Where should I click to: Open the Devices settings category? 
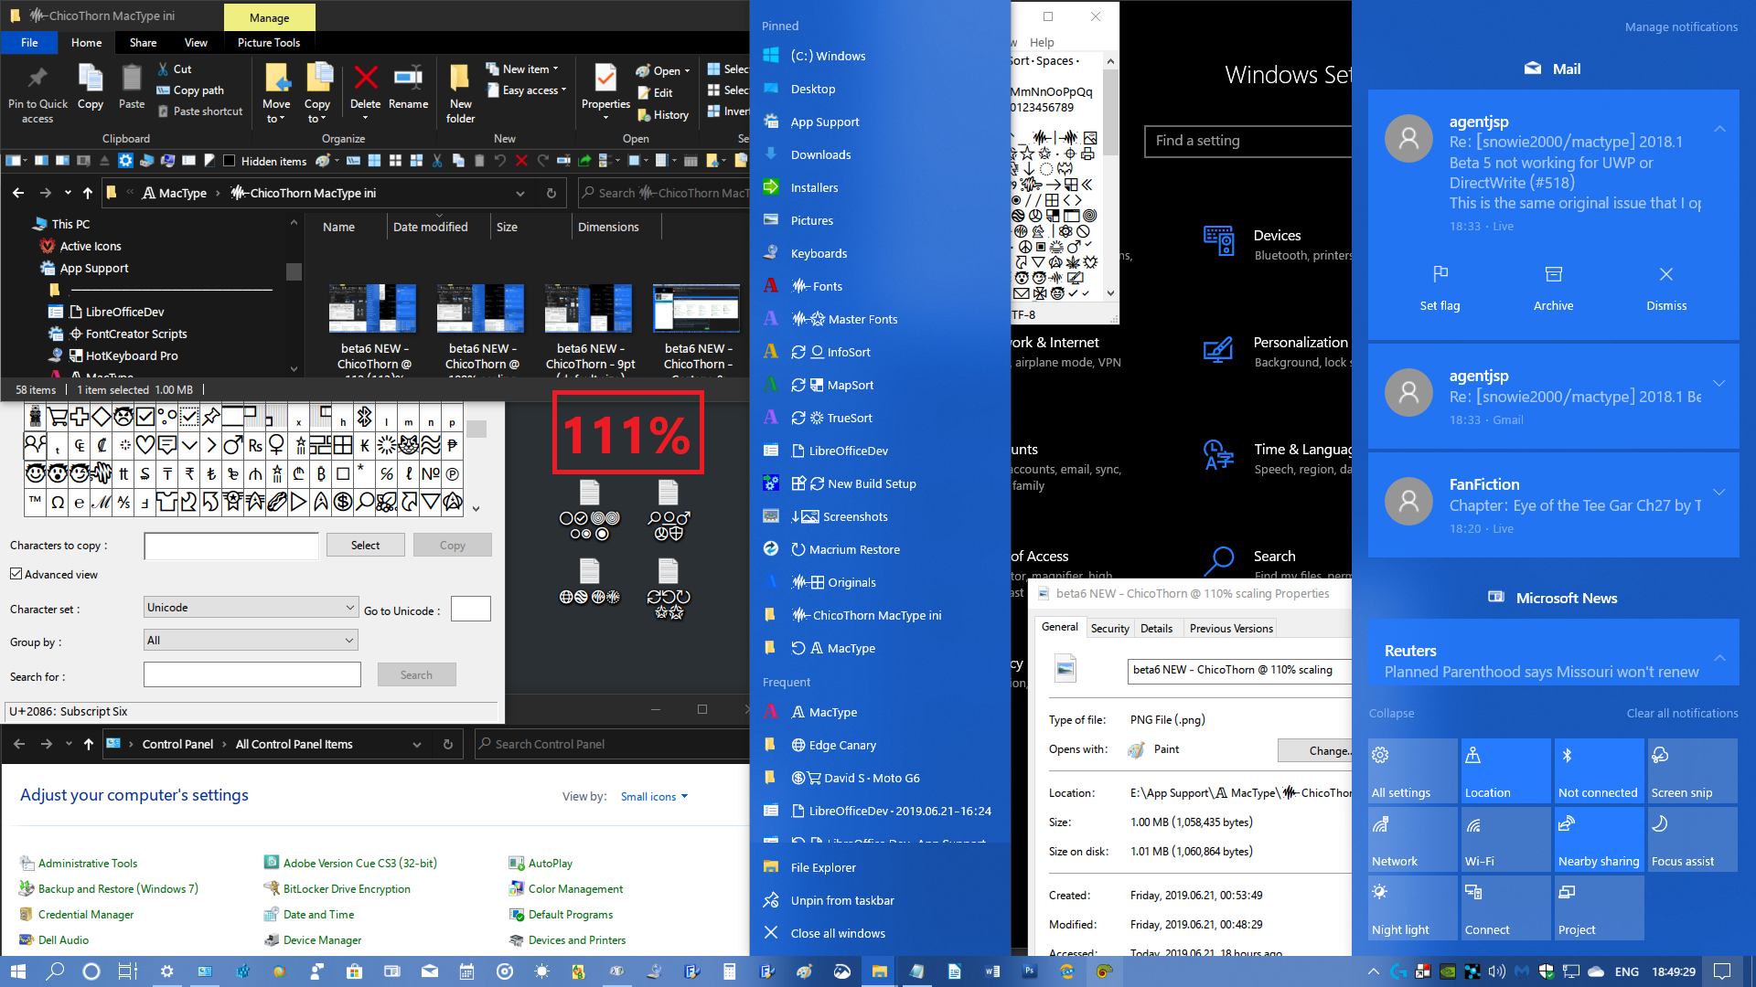pos(1277,244)
